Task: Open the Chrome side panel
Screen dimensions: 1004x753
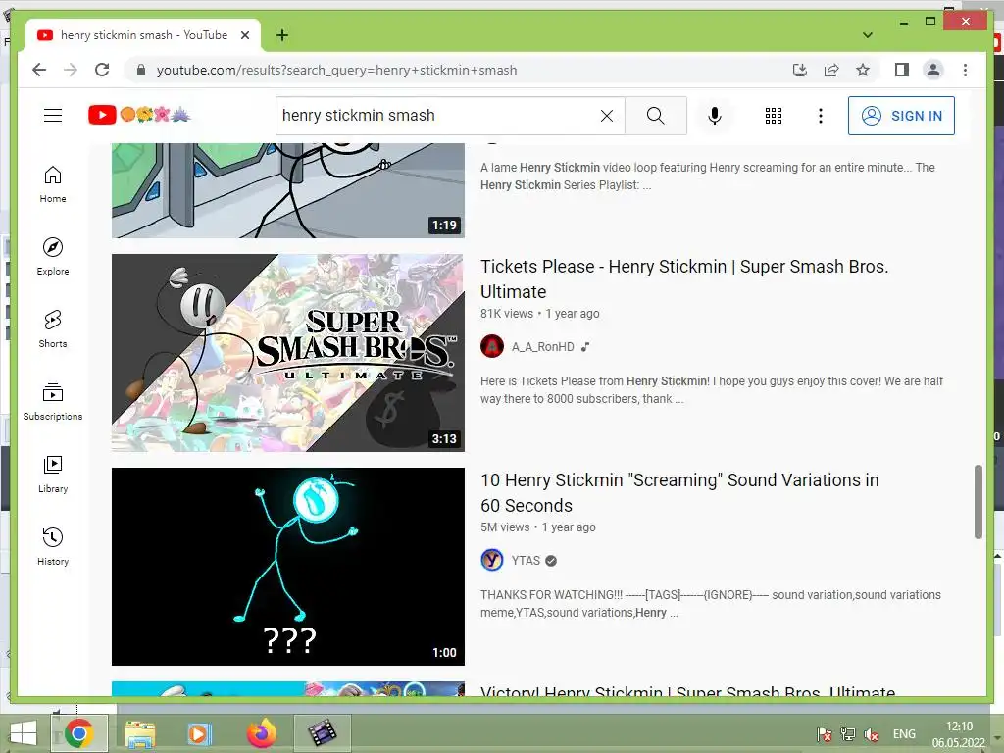Action: coord(902,70)
